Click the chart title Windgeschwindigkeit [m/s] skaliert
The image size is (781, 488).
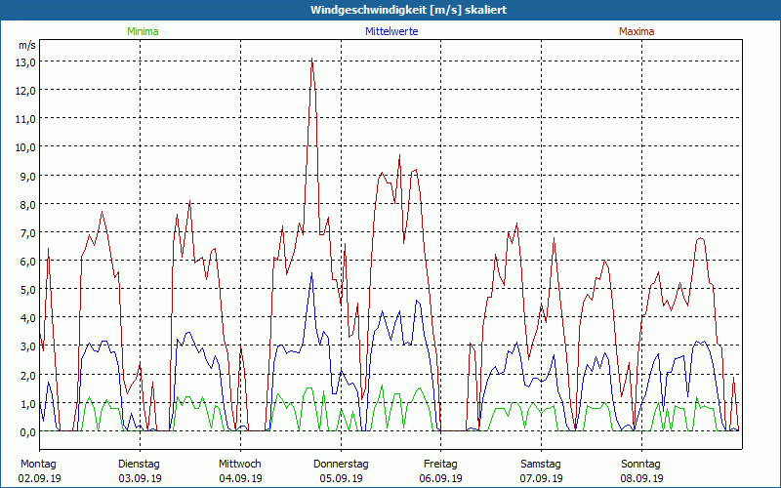click(408, 10)
